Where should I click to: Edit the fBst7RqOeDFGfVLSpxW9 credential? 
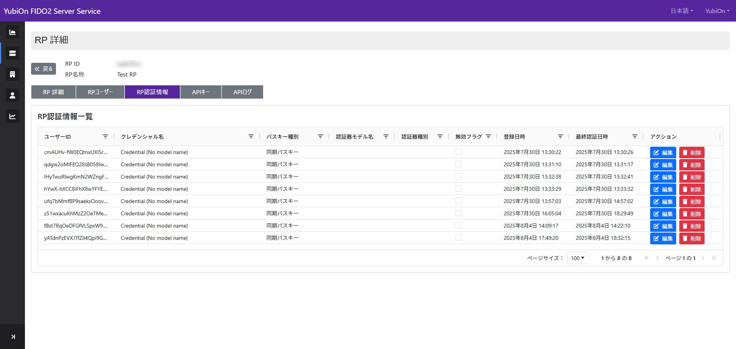663,226
